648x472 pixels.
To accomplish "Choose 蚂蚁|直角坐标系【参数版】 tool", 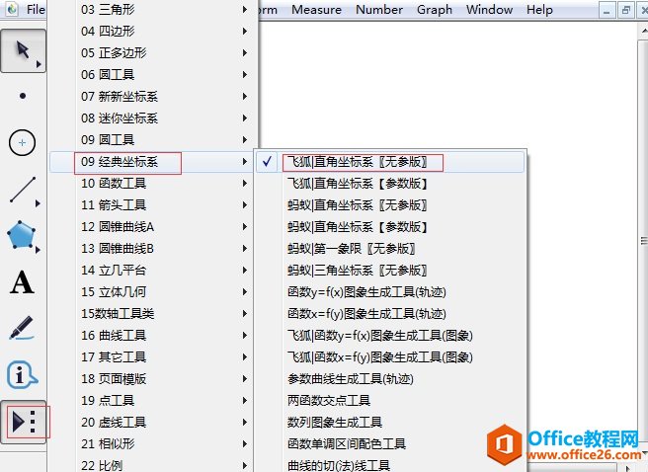I will pyautogui.click(x=390, y=227).
